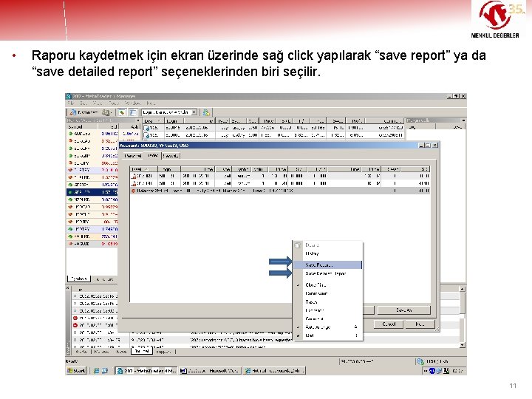Open the Journal tab in the toolbox

[143, 352]
